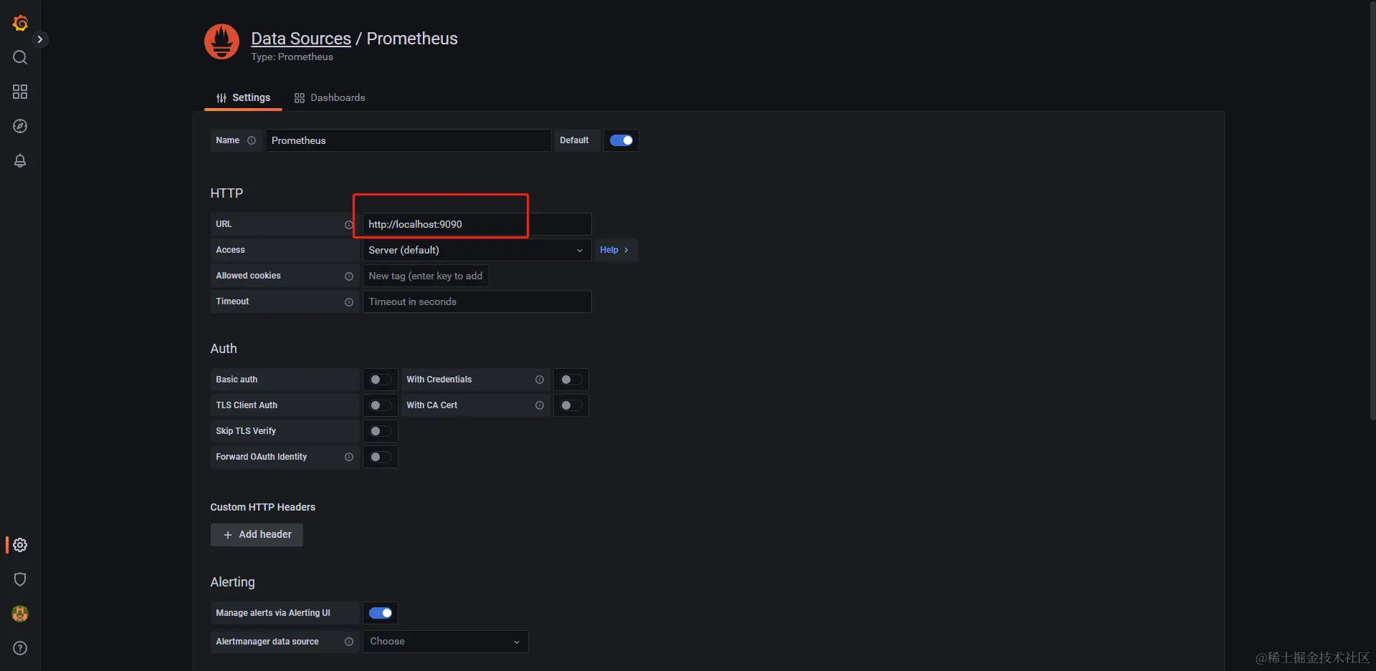
Task: Click the Name input containing Prometheus
Action: [408, 140]
